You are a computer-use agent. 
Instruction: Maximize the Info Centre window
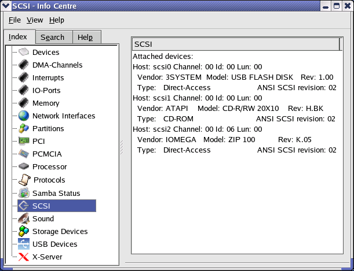(x=337, y=6)
